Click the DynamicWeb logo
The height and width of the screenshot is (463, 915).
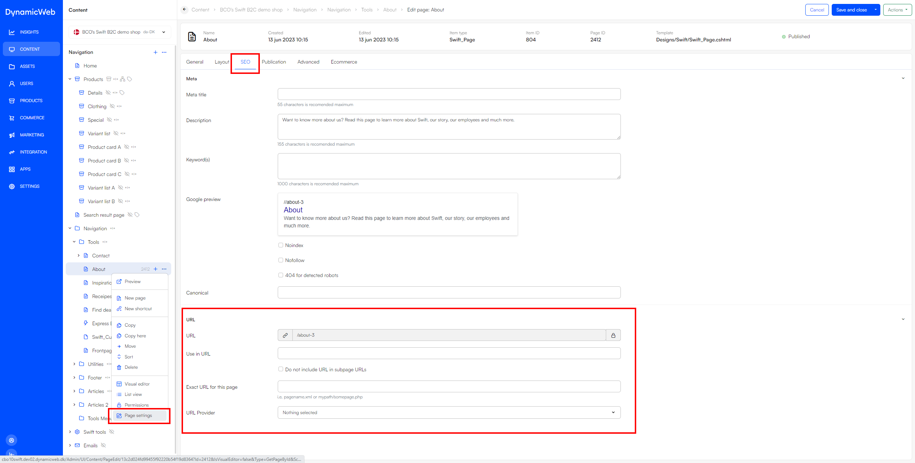click(x=30, y=12)
